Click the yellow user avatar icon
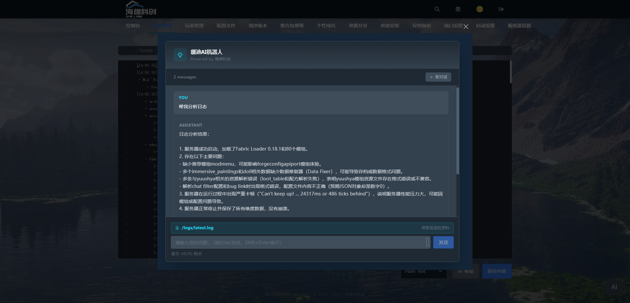This screenshot has height=303, width=630. coord(479,9)
